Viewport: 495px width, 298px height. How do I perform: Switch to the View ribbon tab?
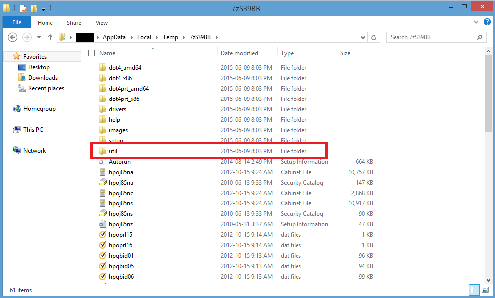coord(101,22)
